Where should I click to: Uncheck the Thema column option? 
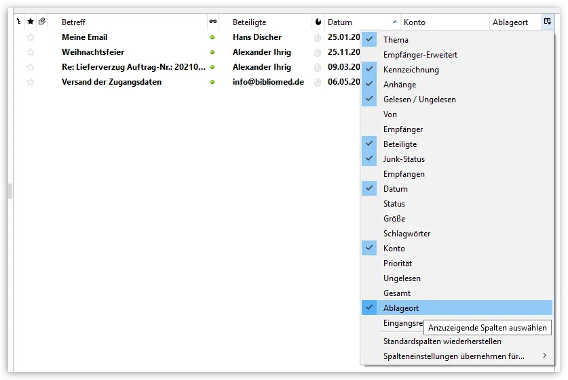click(457, 39)
